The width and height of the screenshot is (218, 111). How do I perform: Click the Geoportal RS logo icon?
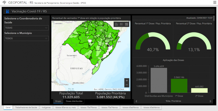(x=4, y=2)
